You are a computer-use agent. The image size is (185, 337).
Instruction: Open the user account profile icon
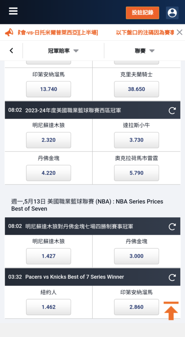click(x=172, y=13)
